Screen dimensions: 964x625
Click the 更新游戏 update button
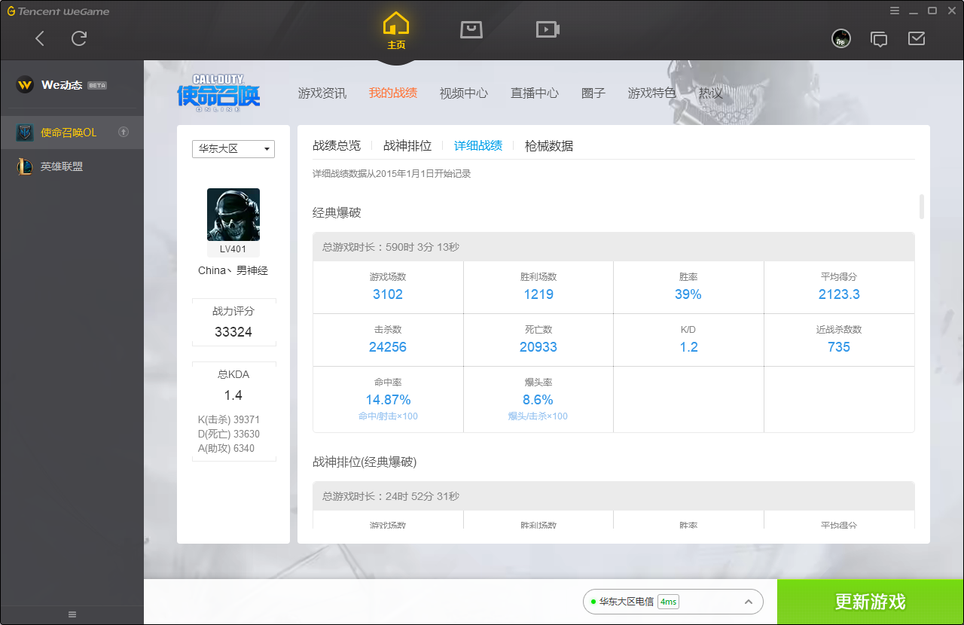click(x=871, y=602)
